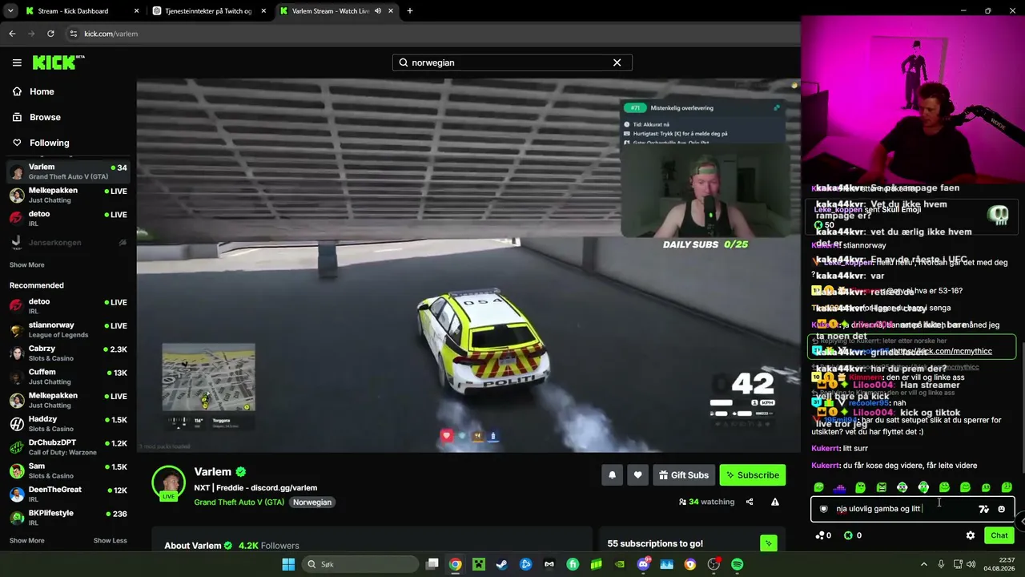1025x577 pixels.
Task: Collapse chat using the side arrow
Action: (x=1021, y=521)
